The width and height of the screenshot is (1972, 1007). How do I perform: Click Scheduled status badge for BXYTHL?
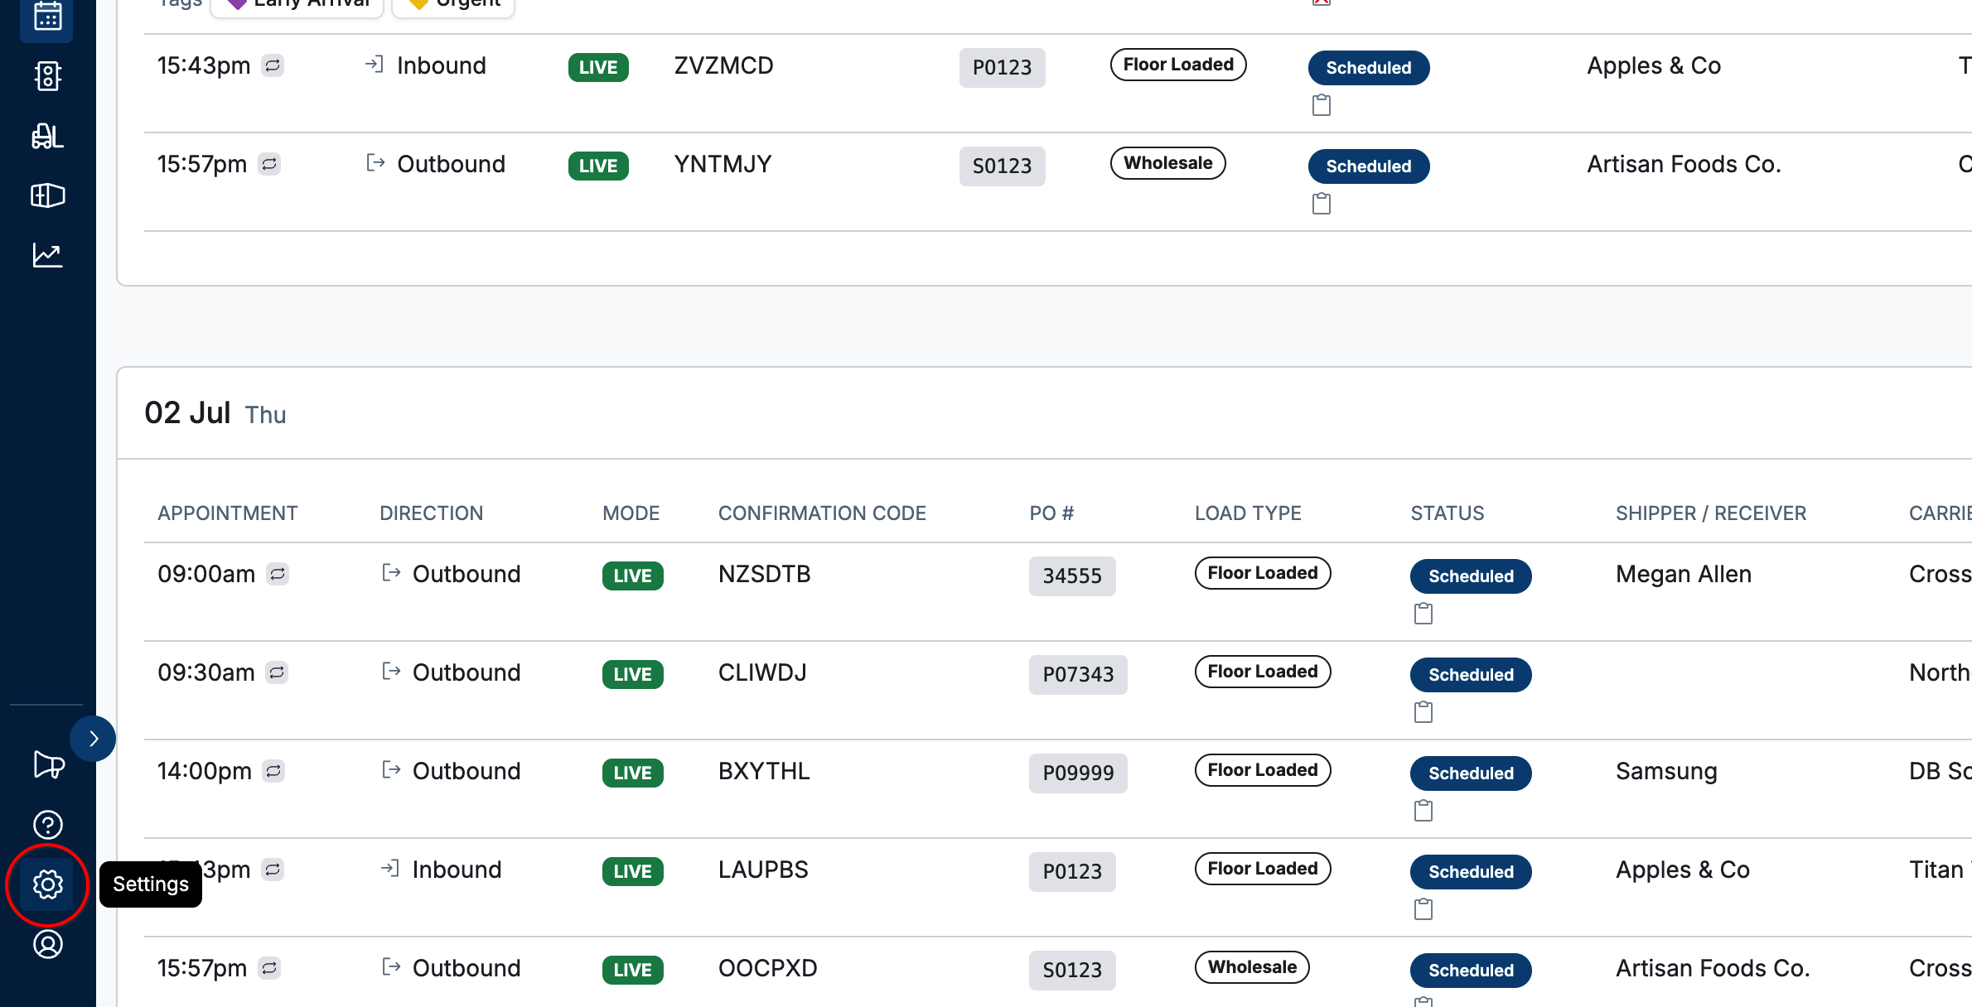[1471, 773]
